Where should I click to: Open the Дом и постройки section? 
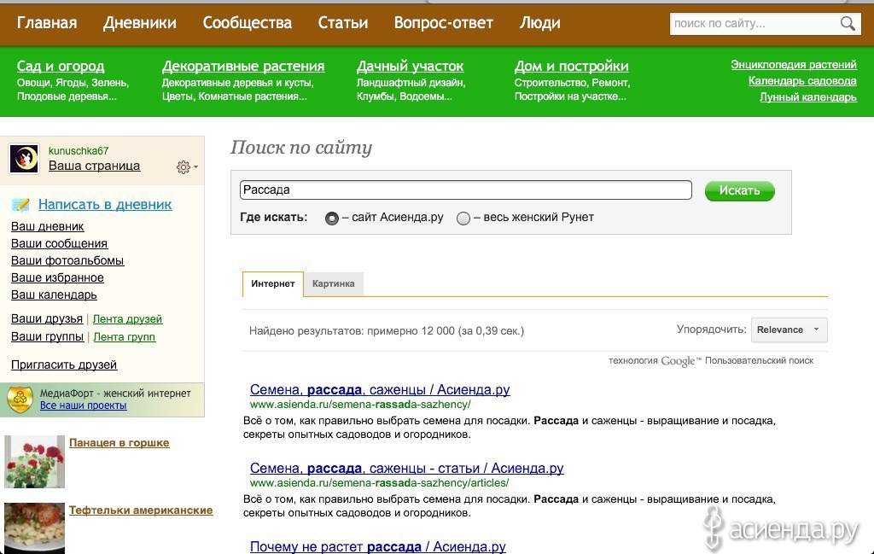571,66
